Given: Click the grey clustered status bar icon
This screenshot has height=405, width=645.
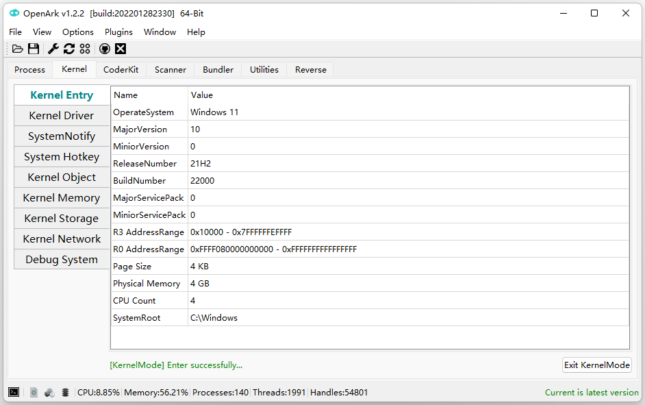Looking at the screenshot, I should tap(50, 392).
